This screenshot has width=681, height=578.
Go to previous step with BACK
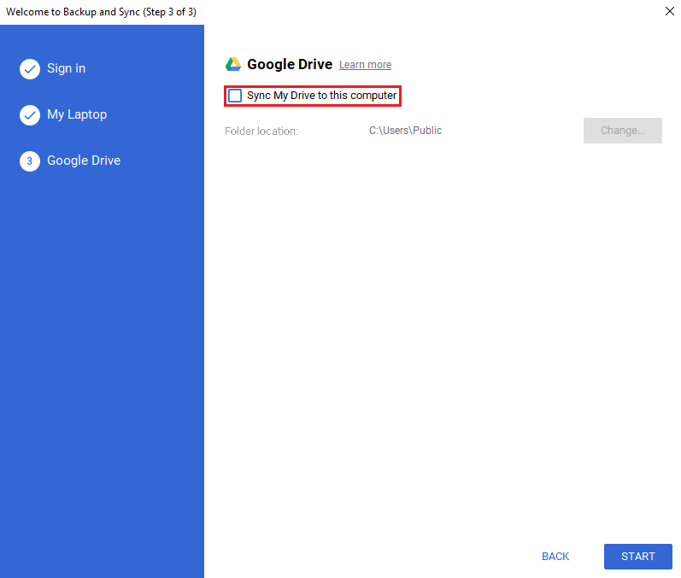(x=555, y=557)
